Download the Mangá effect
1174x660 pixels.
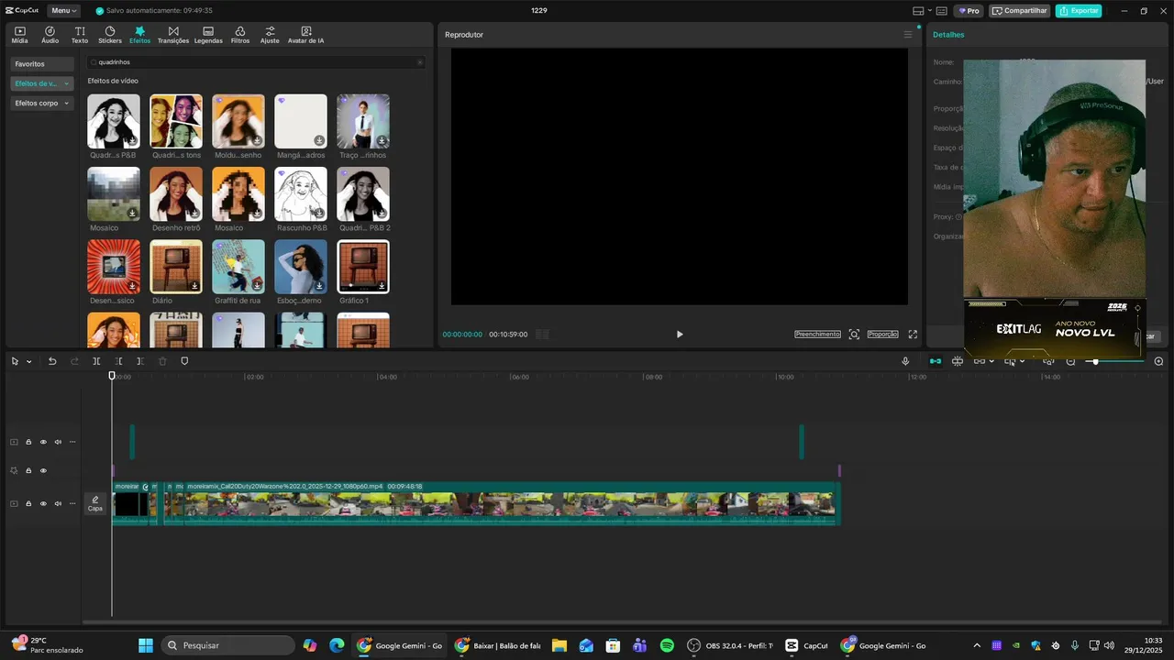tap(319, 140)
